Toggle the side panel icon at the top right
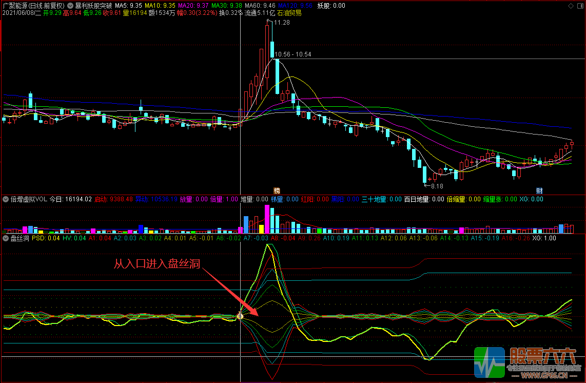The width and height of the screenshot is (586, 383). [x=580, y=6]
